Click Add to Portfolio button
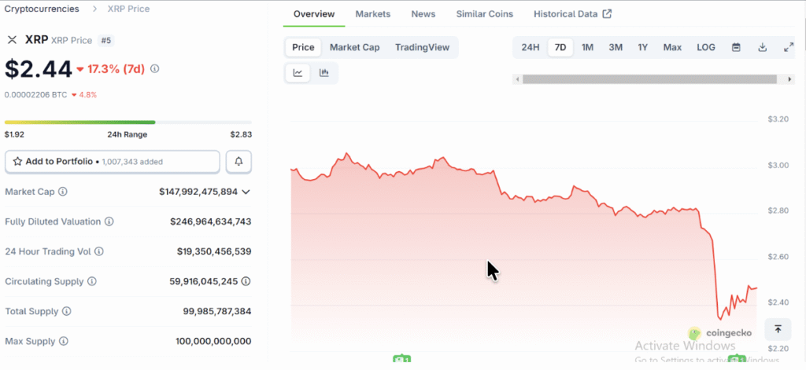Viewport: 806px width, 370px height. 112,161
